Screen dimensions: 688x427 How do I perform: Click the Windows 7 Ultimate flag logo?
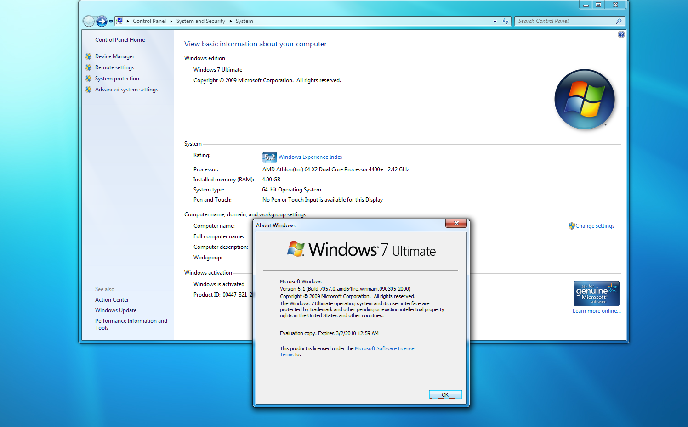pos(296,249)
